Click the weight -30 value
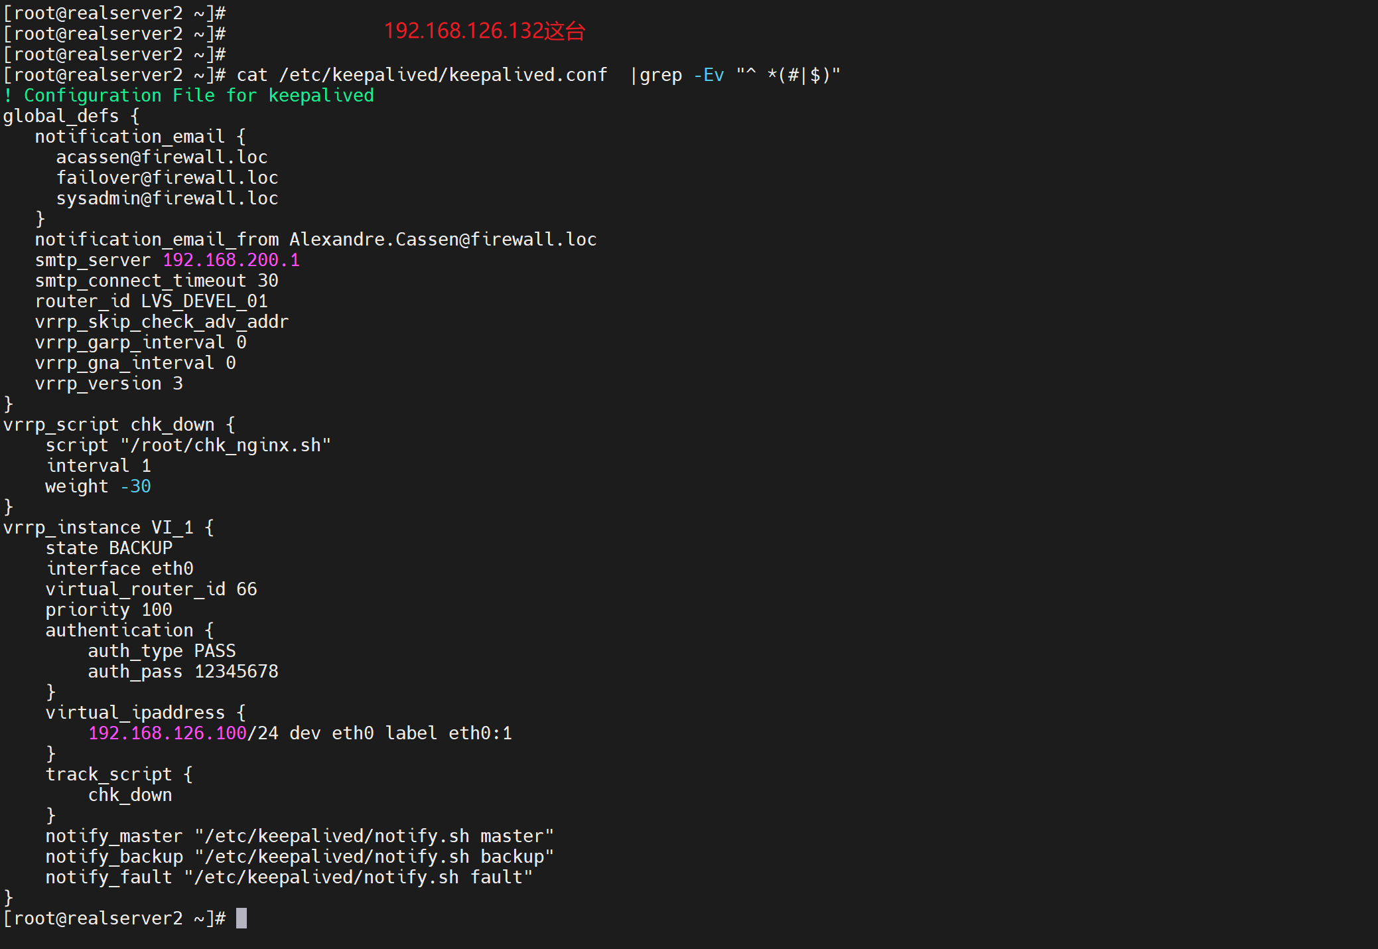This screenshot has width=1378, height=949. click(135, 486)
